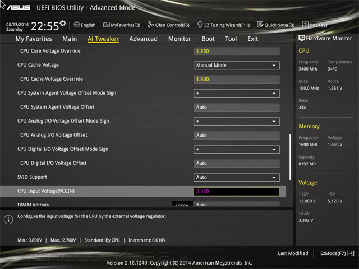Click CPU Cache Voltage Override field 1.300
This screenshot has width=359, height=269.
[237, 80]
